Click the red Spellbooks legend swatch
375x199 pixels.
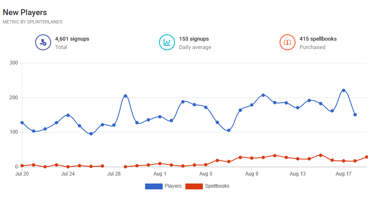click(x=194, y=186)
